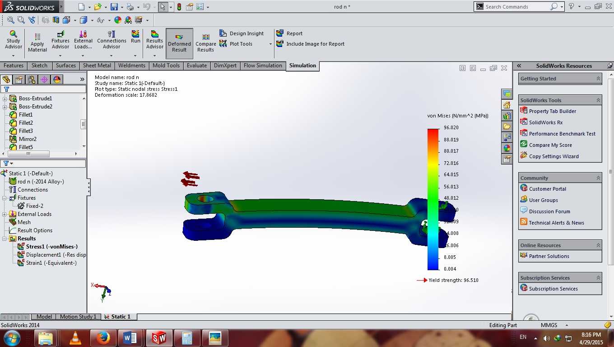Open the External Loads dropdown arrow
This screenshot has width=614, height=347.
pos(83,56)
